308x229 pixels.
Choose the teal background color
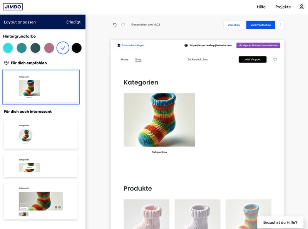point(22,48)
